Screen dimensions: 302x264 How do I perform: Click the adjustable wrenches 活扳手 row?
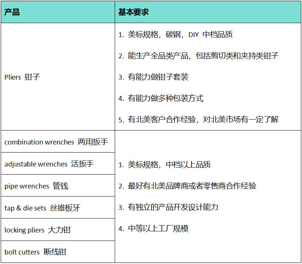[49, 164]
